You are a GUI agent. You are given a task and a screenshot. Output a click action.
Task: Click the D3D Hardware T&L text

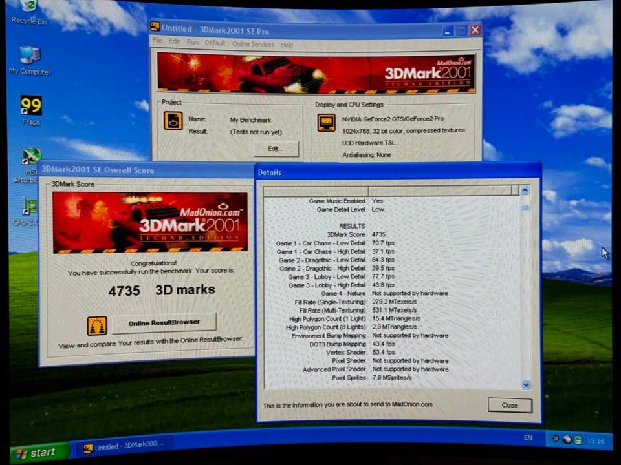(x=369, y=143)
